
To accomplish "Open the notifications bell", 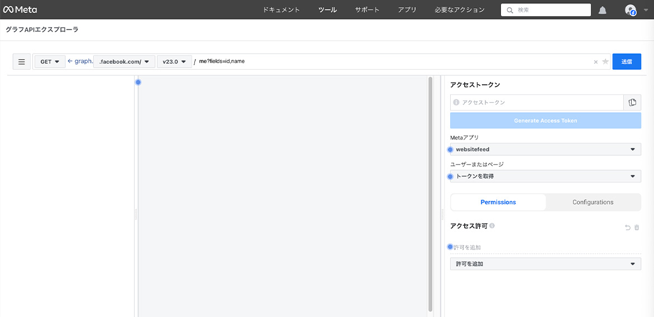I will pyautogui.click(x=603, y=10).
